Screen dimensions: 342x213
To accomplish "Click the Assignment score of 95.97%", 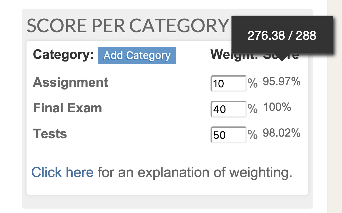I will 282,81.
